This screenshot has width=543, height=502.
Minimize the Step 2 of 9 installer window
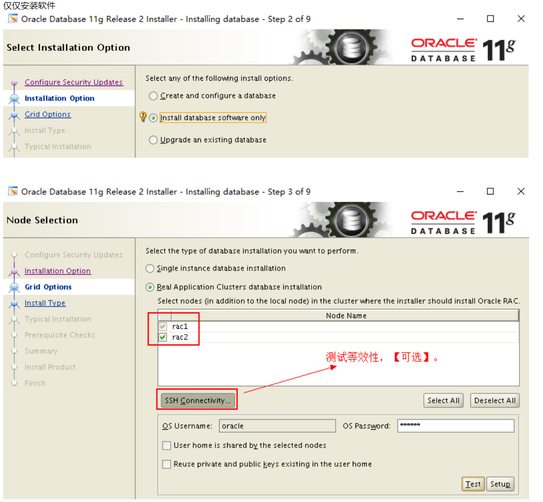pos(460,19)
